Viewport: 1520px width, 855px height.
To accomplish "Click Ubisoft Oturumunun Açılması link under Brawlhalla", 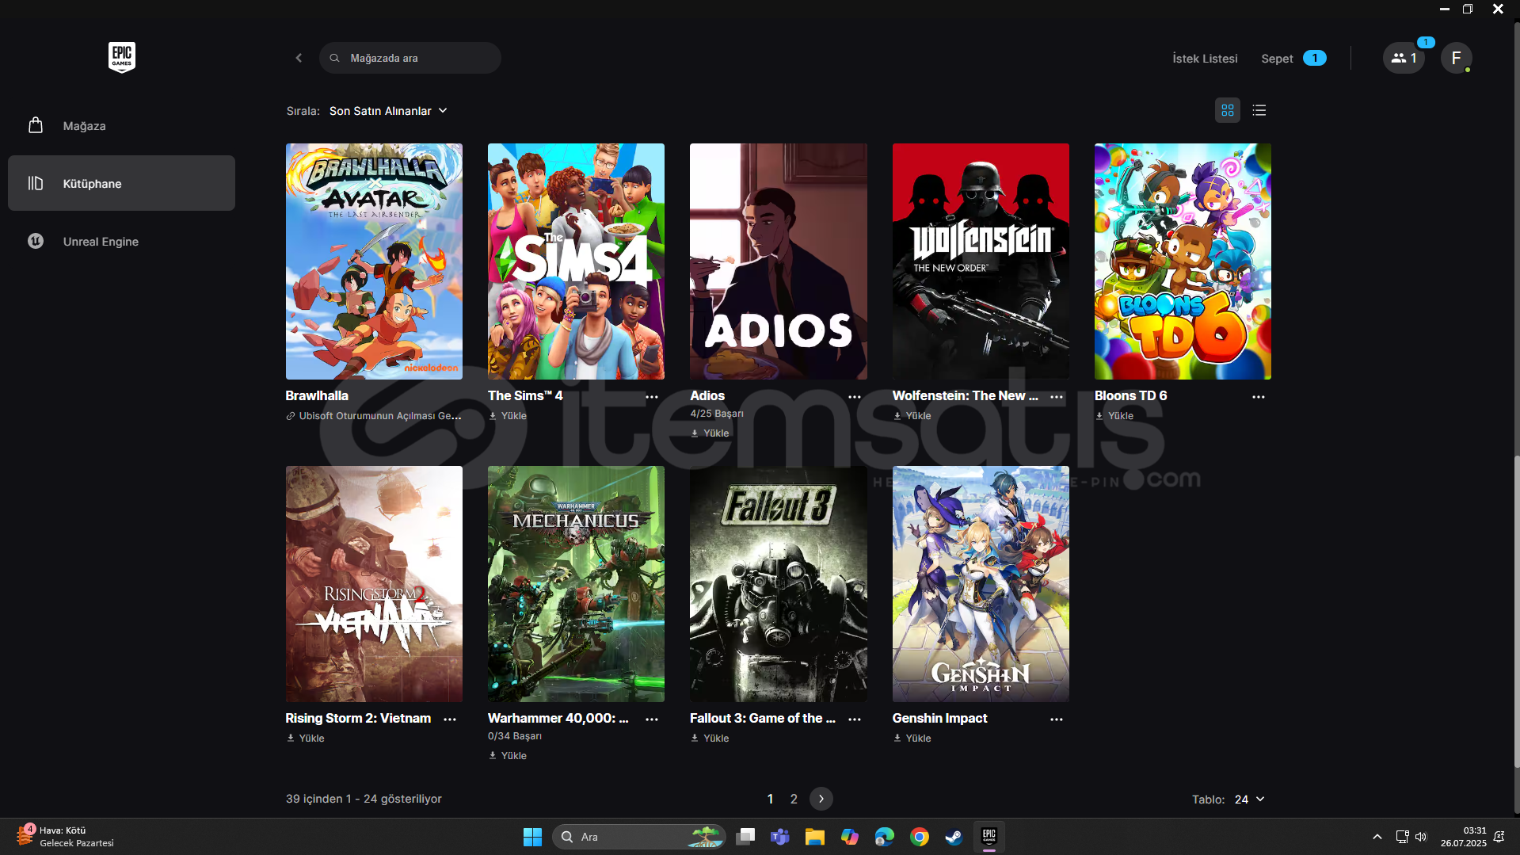I will (374, 416).
